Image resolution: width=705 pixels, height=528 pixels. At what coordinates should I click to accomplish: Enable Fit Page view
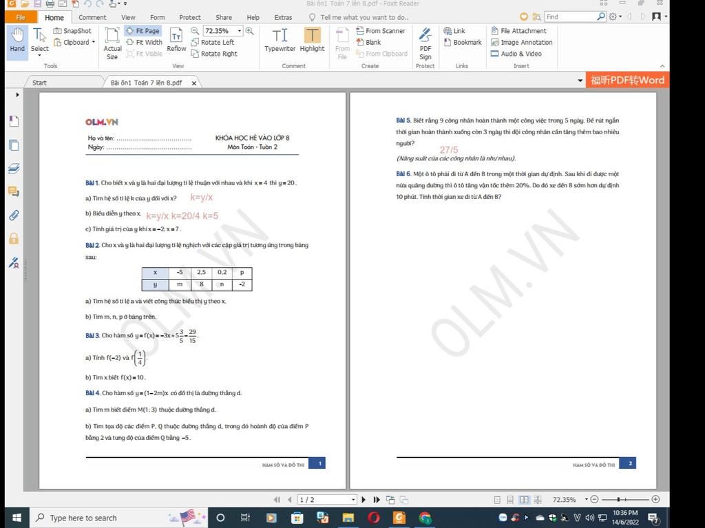click(x=143, y=30)
